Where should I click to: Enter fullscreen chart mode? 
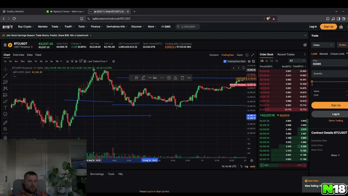(253, 55)
